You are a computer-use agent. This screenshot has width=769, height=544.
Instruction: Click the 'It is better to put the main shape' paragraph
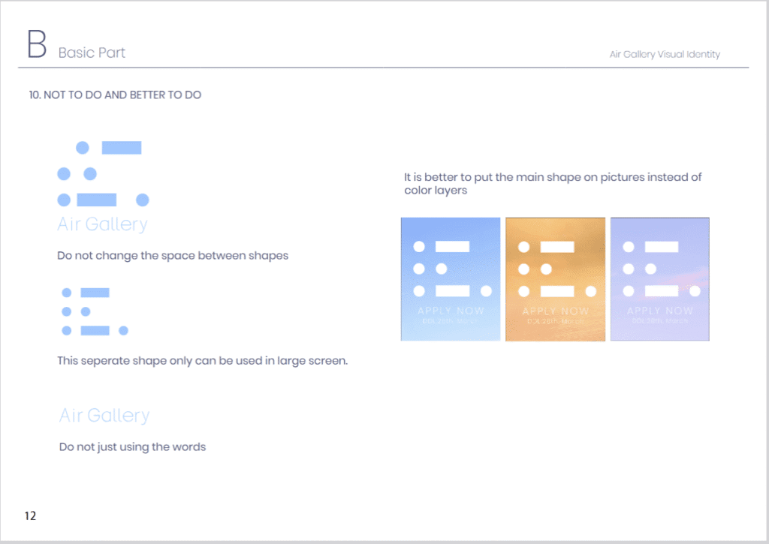click(x=552, y=184)
